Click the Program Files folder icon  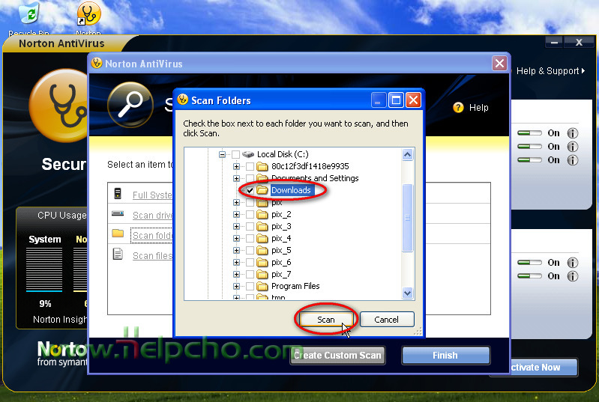(x=262, y=286)
